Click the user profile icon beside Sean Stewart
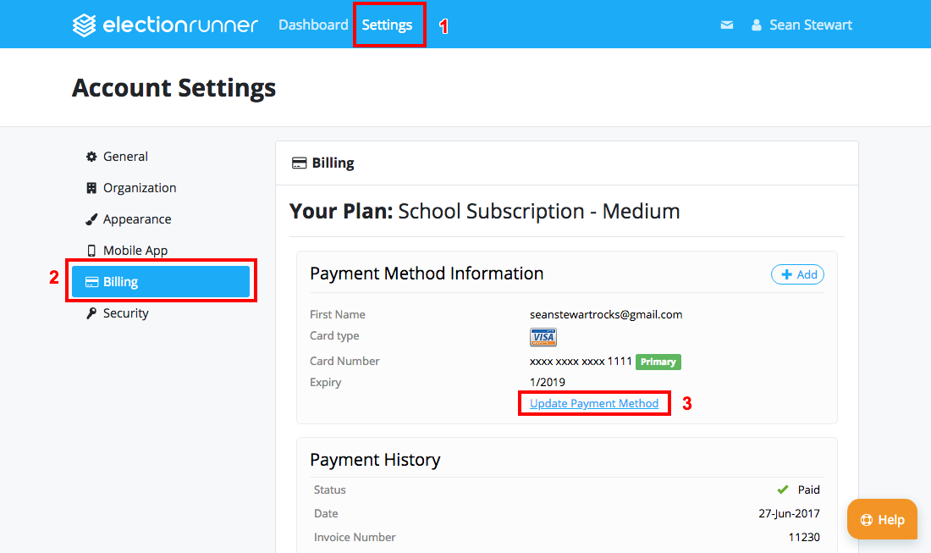931x553 pixels. click(756, 25)
